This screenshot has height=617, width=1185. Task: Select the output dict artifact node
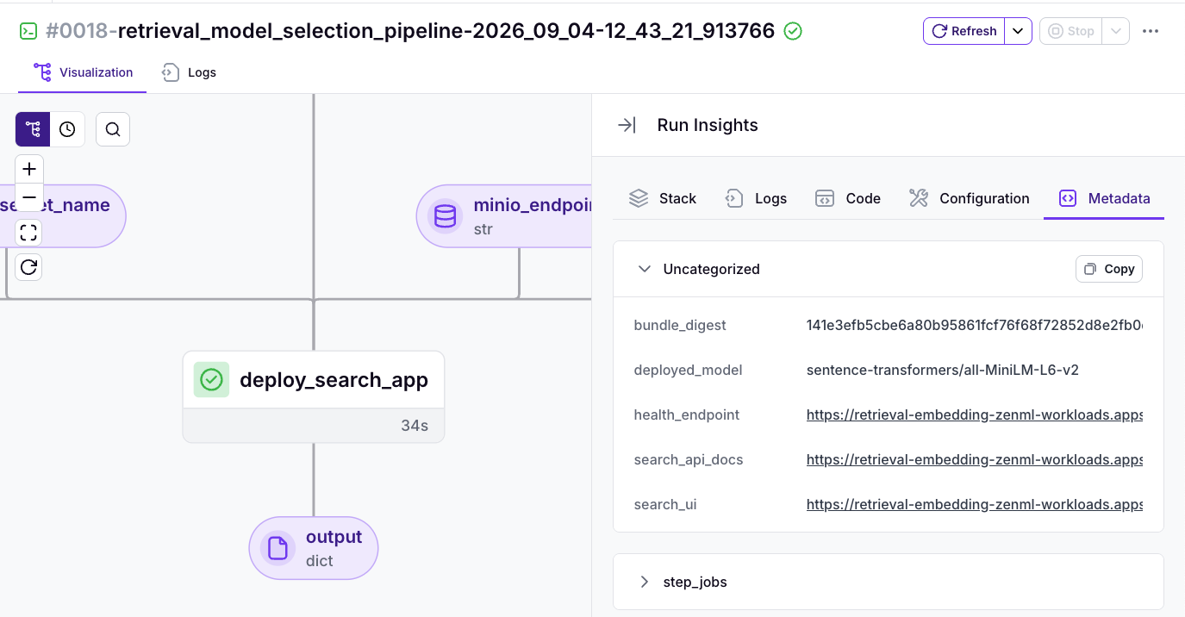(314, 548)
